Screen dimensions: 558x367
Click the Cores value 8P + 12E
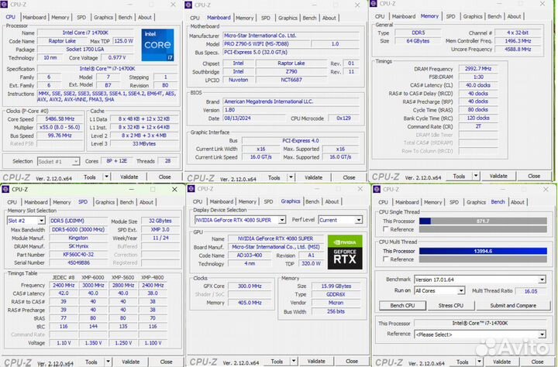116,161
